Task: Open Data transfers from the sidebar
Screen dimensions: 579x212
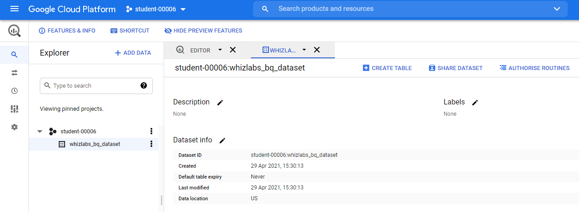Action: pos(14,73)
